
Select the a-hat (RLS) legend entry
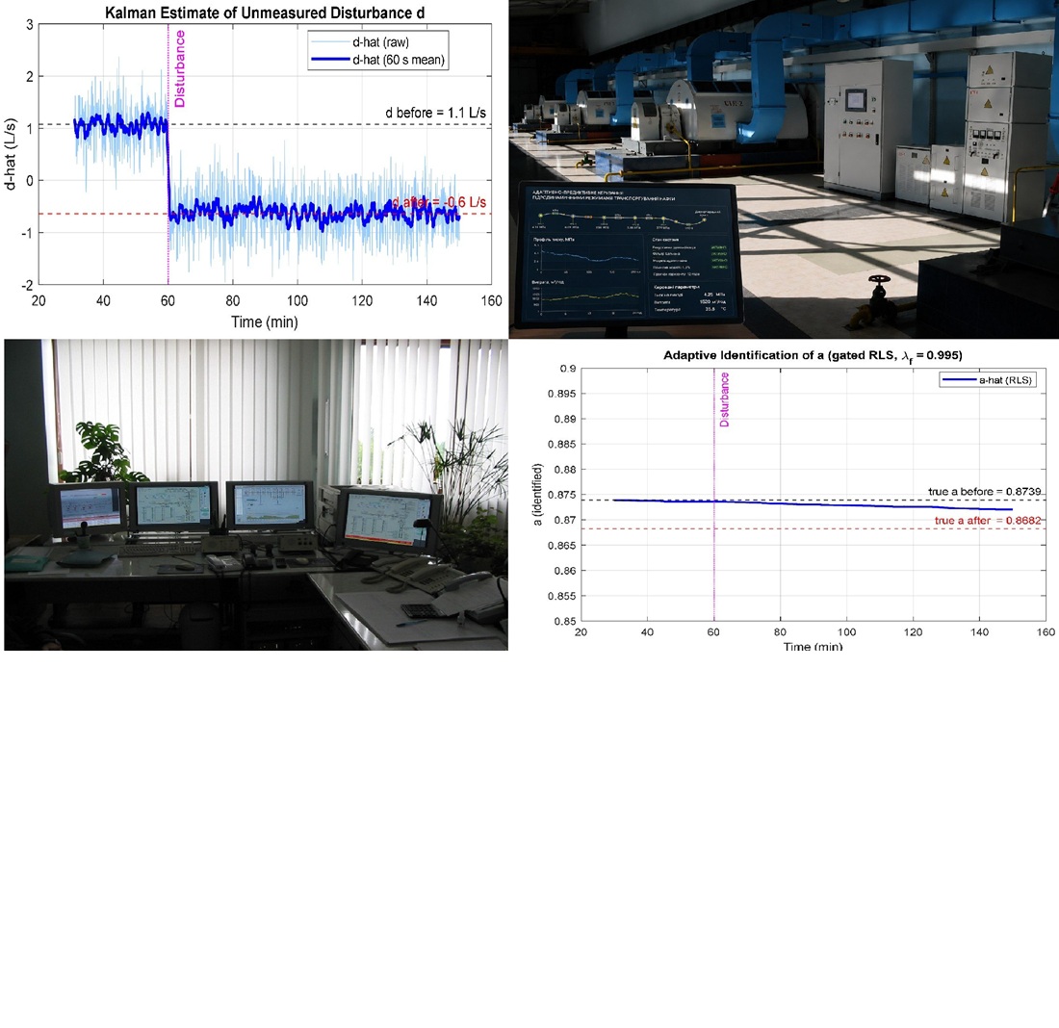coord(988,380)
